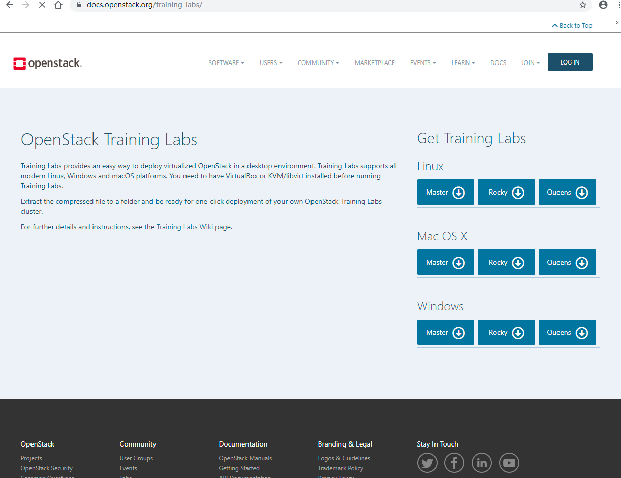Download Linux Master training labs
Screen dimensions: 621x478
pyautogui.click(x=445, y=192)
